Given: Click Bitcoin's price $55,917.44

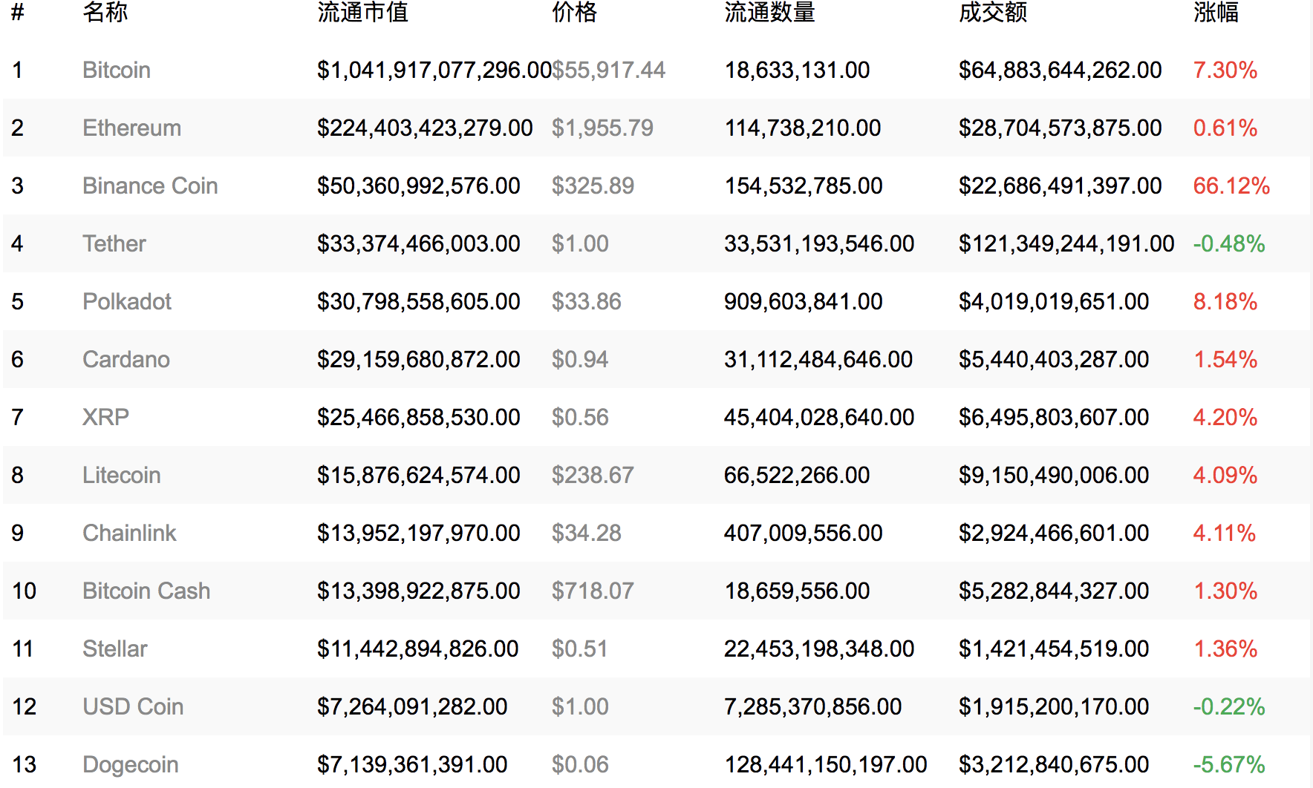Looking at the screenshot, I should click(x=609, y=70).
